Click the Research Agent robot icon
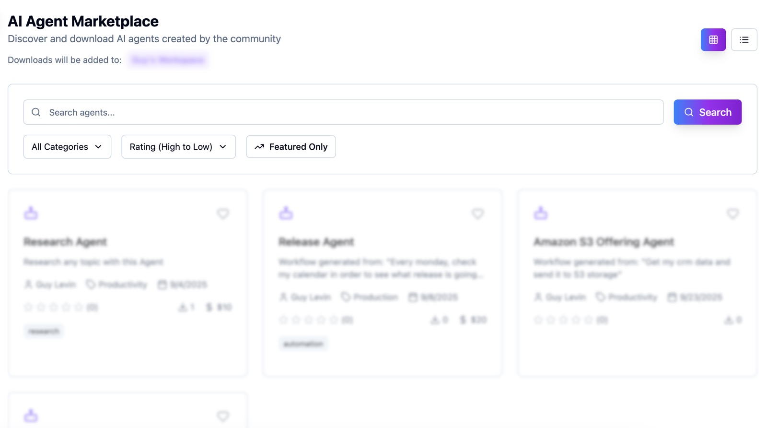Screen dimensions: 767x428 tap(31, 213)
